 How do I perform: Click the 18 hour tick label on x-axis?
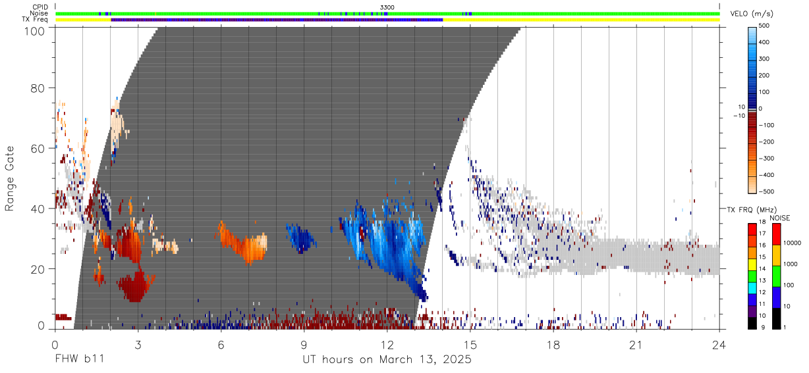(x=553, y=344)
